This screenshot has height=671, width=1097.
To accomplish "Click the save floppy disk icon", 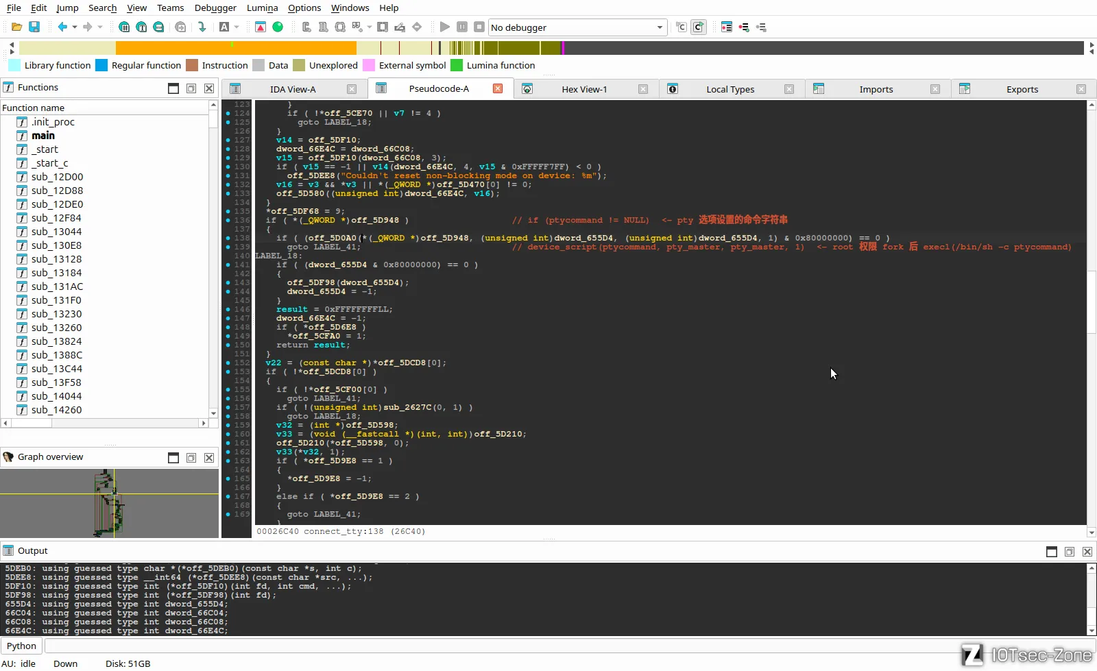I will 34,27.
